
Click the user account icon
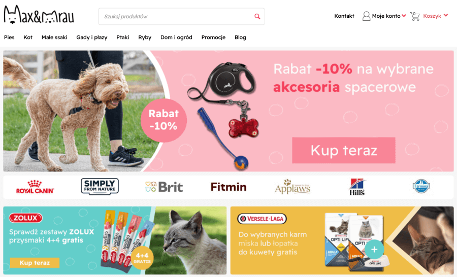tap(366, 16)
